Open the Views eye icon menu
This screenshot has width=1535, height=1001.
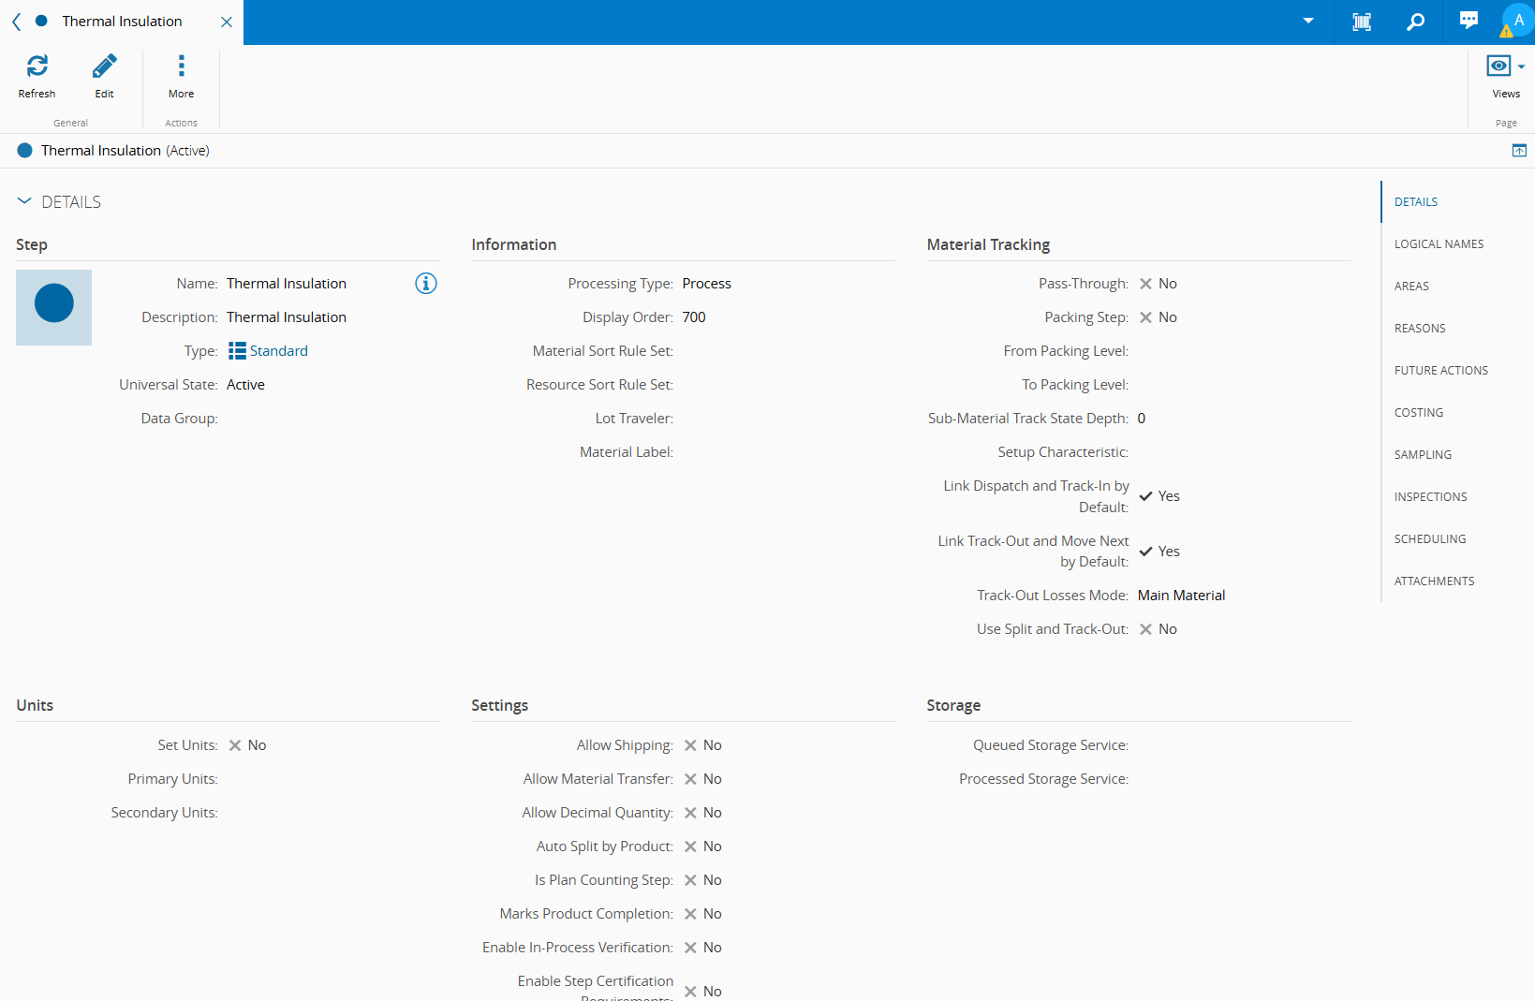point(1506,66)
